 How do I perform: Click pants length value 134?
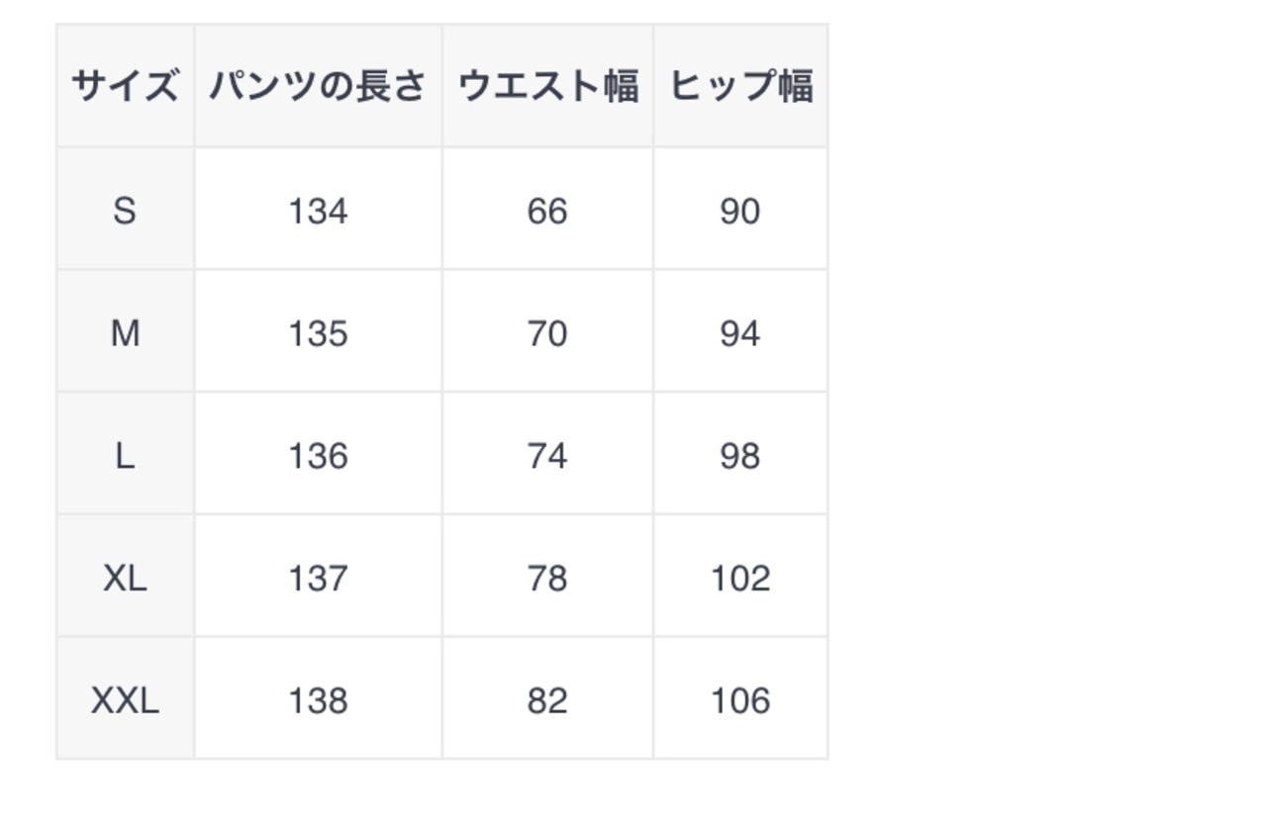tap(318, 211)
